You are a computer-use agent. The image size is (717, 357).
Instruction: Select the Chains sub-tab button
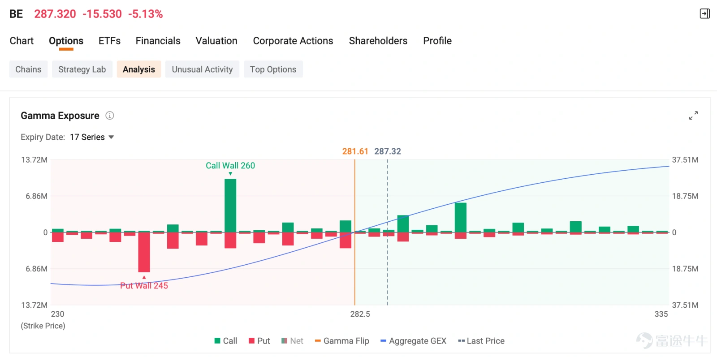(28, 69)
